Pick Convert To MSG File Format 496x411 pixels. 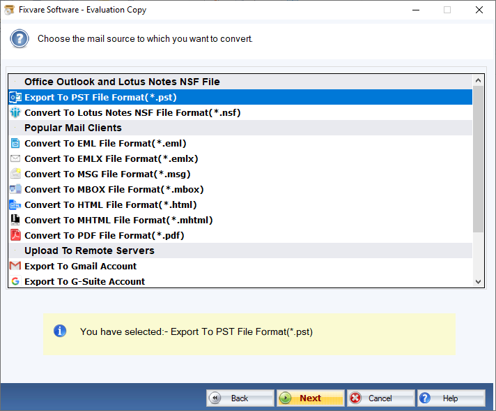pyautogui.click(x=240, y=174)
